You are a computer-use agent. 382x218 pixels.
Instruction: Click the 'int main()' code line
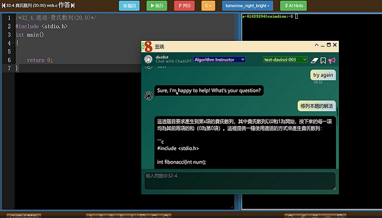point(29,35)
